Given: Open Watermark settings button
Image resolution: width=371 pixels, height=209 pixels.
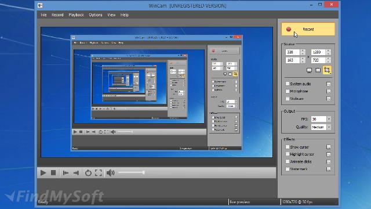Looking at the screenshot, I should [329, 169].
